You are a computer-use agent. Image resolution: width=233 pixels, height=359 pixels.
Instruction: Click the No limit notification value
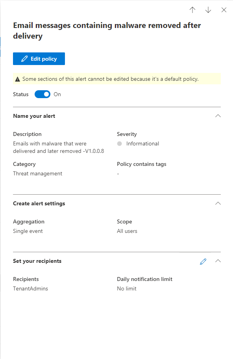[127, 288]
